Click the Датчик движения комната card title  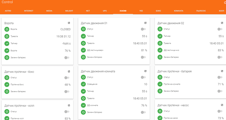[98, 71]
